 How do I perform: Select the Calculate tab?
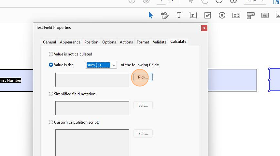click(178, 42)
